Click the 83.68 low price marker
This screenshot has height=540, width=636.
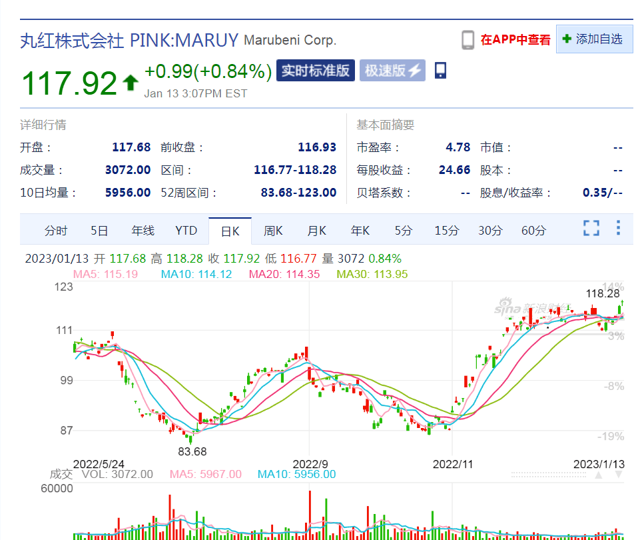[192, 451]
